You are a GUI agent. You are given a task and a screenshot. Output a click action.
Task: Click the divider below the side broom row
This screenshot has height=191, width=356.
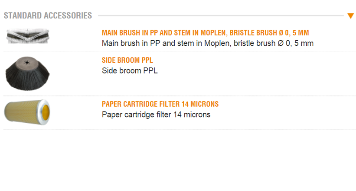pos(180,96)
